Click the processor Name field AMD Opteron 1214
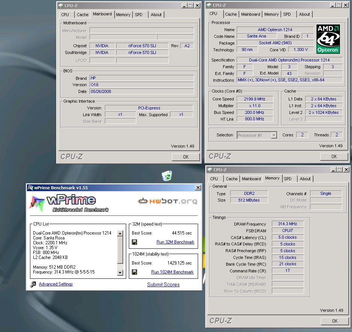 [x=275, y=30]
